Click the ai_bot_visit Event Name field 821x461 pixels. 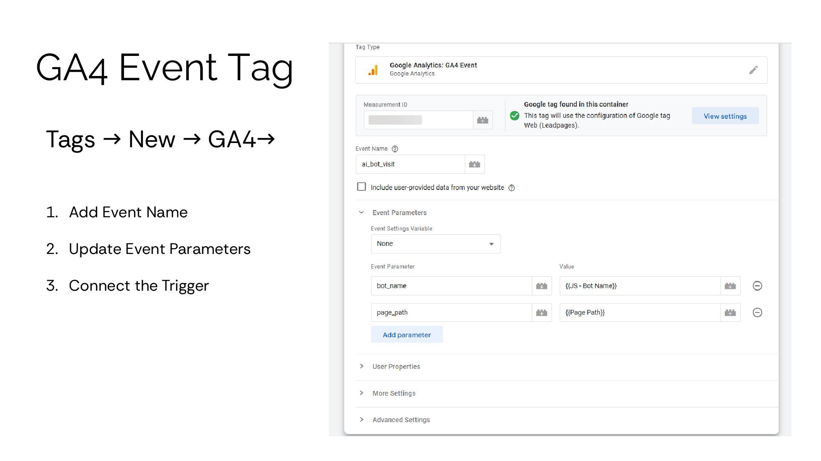point(410,164)
